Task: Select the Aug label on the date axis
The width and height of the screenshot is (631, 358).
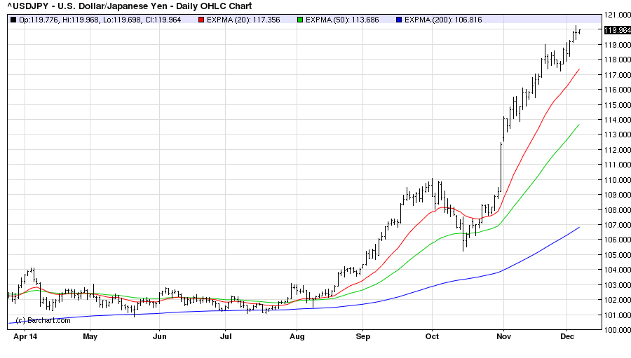Action: [x=296, y=336]
